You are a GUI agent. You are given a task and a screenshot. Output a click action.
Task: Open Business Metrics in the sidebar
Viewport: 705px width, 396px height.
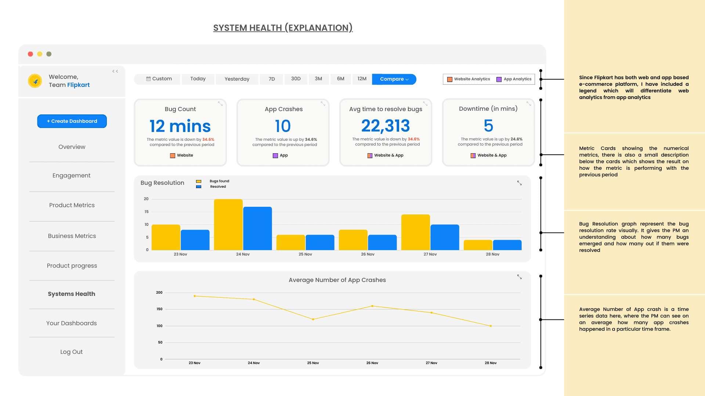(x=72, y=236)
